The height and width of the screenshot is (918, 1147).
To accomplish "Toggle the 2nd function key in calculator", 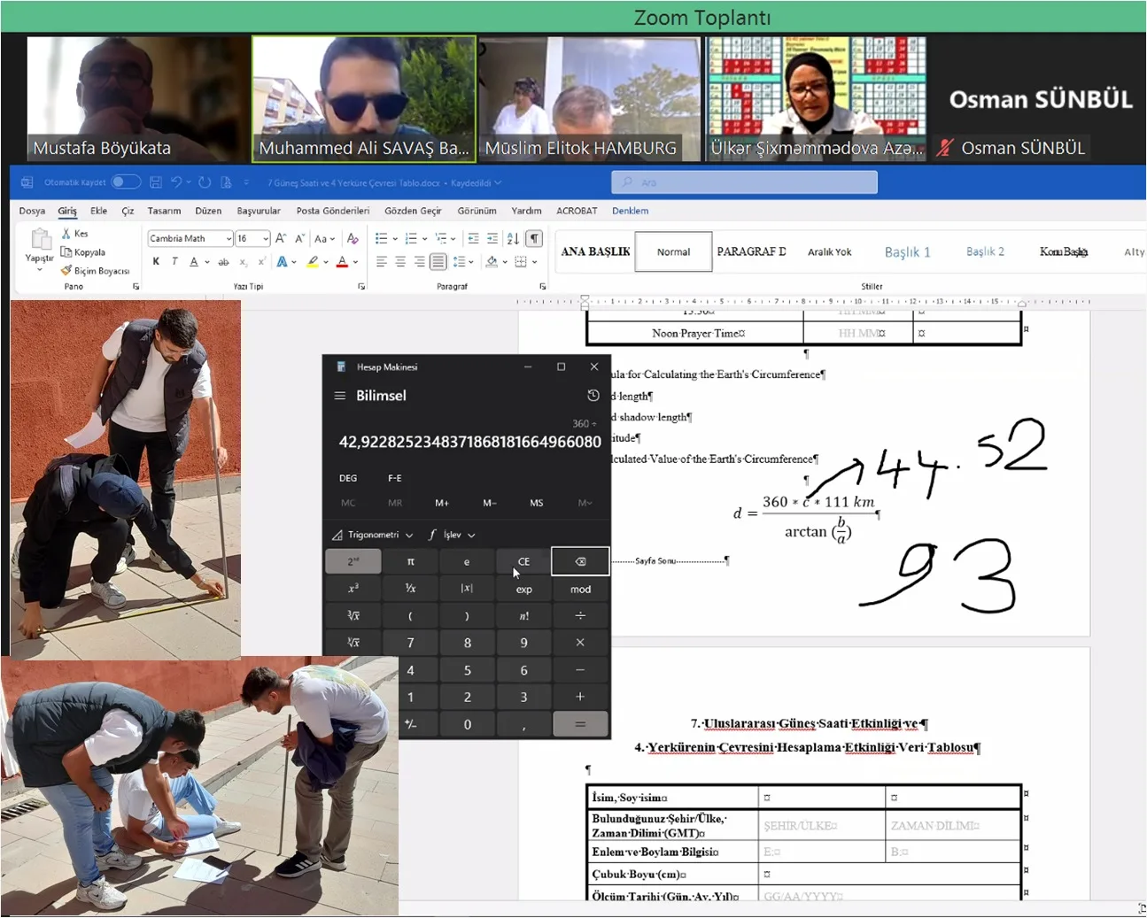I will 353,561.
